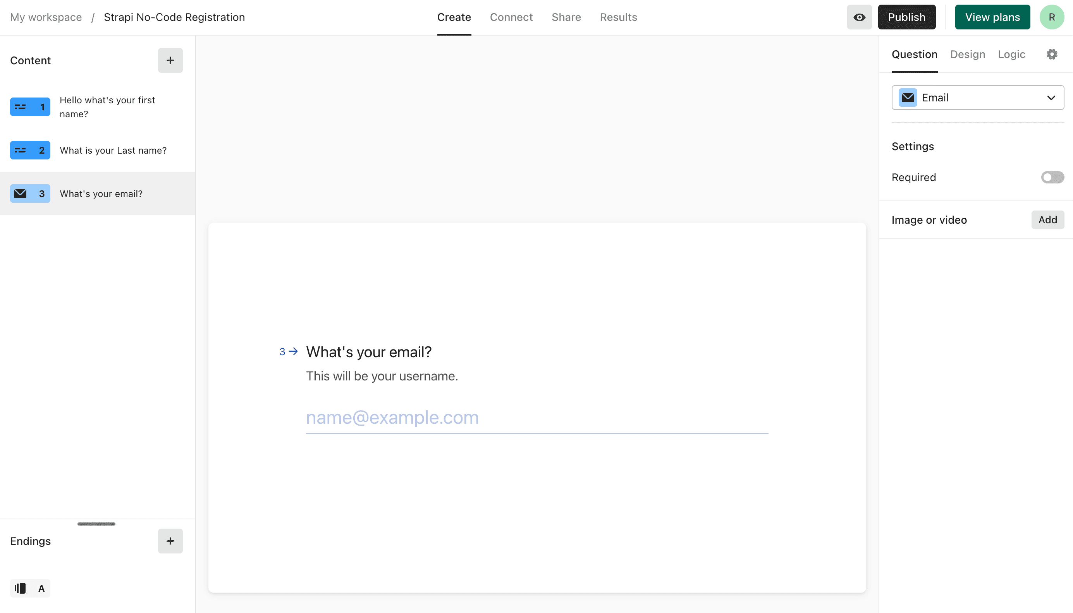Toggle the Required switch
Screen dimensions: 1073x613
1052,177
